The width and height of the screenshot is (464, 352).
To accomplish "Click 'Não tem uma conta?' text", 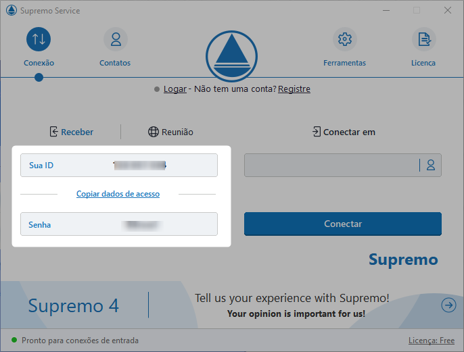I will click(235, 89).
